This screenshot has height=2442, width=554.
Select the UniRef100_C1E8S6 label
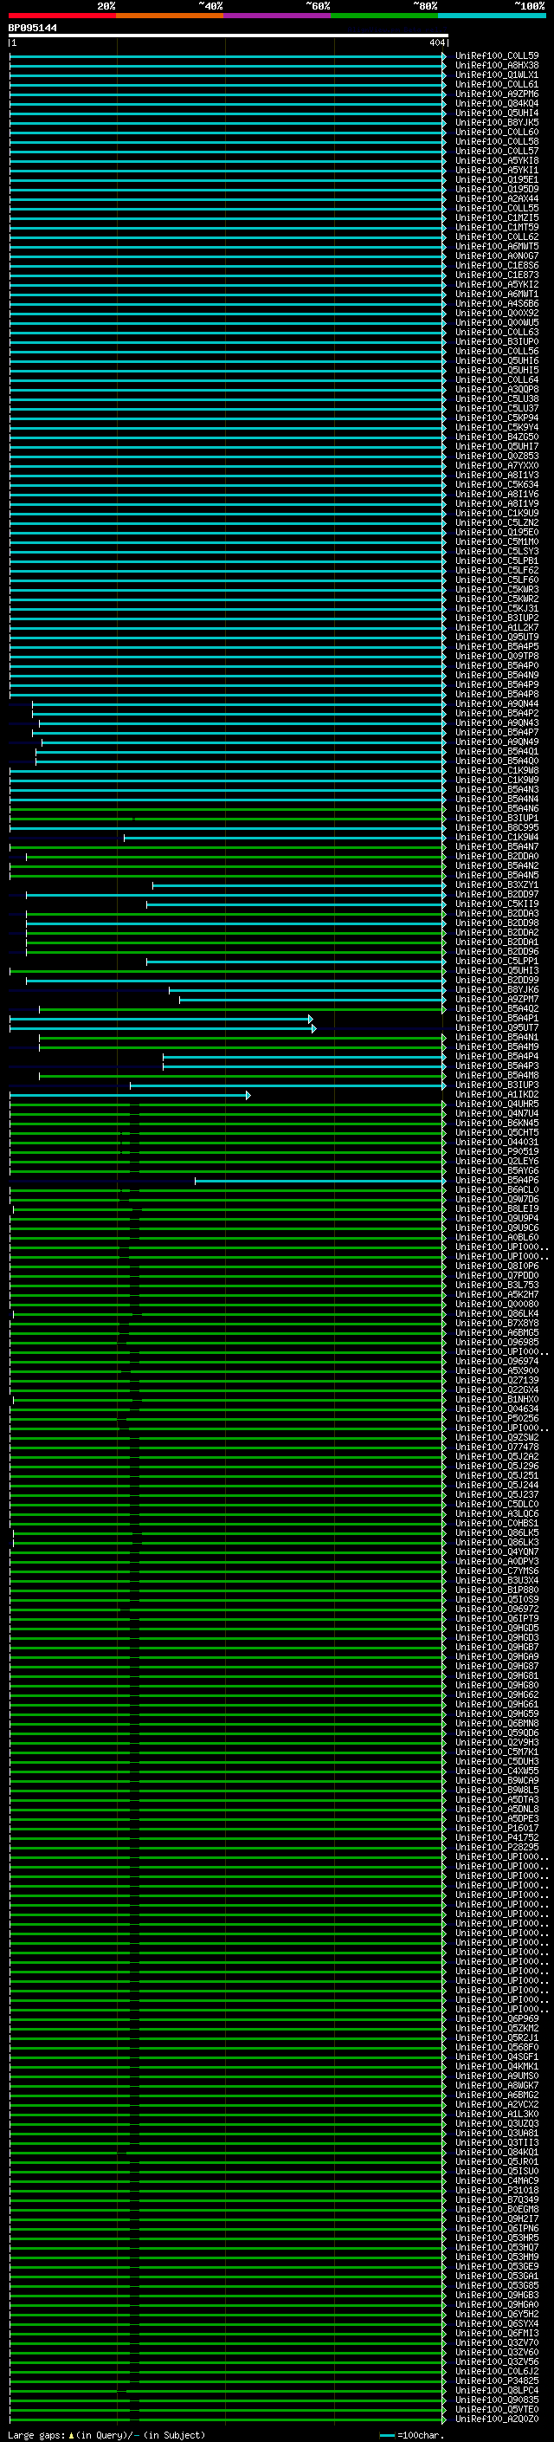coord(497,265)
